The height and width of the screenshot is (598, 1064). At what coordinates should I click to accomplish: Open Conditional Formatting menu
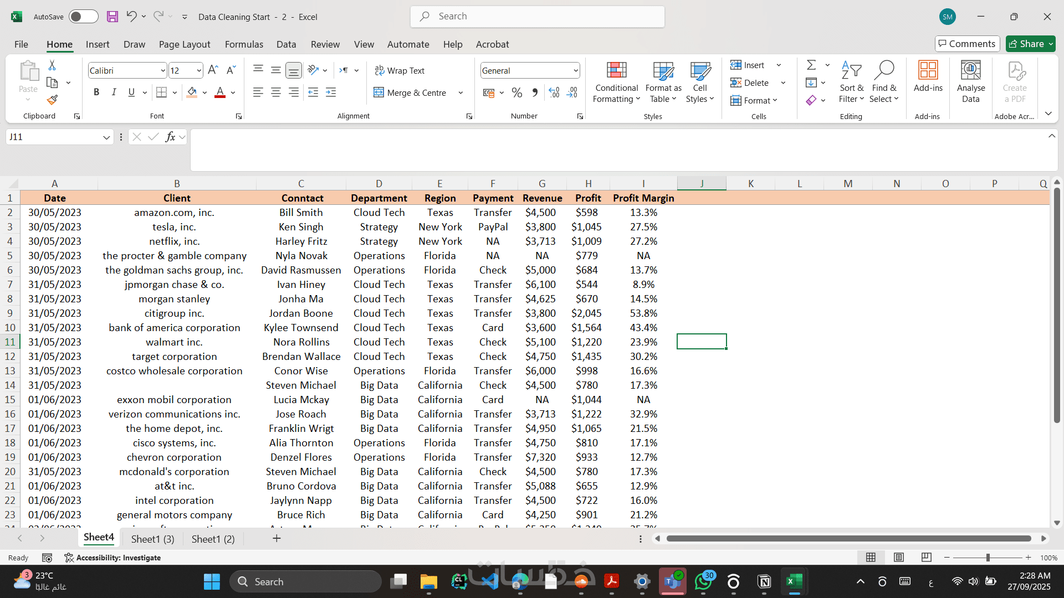click(616, 83)
